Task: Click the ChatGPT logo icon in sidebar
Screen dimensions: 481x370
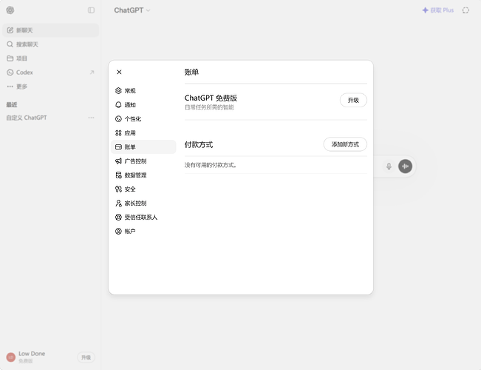Action: 10,10
